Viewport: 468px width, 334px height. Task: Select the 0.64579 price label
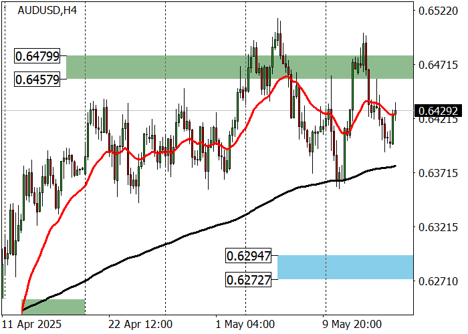tap(39, 79)
